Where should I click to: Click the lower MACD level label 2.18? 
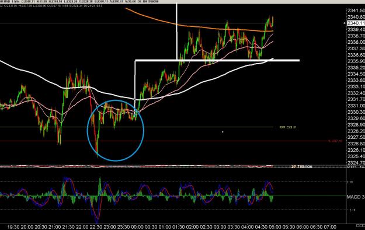click(x=352, y=210)
